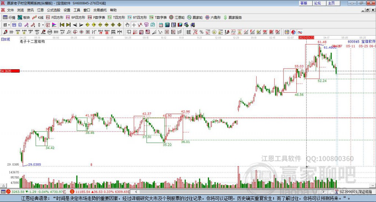The height and width of the screenshot is (202, 376).
Task: Click the 3263.58 Shanghai index reading
Action: (x=18, y=192)
